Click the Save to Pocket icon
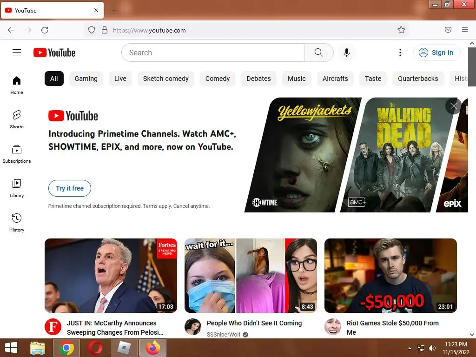 pyautogui.click(x=448, y=30)
